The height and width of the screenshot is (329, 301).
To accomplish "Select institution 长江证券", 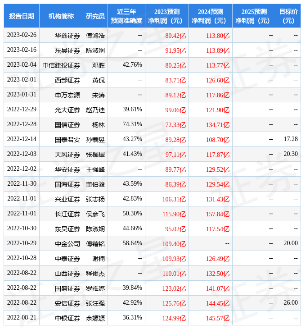I will click(x=67, y=214).
